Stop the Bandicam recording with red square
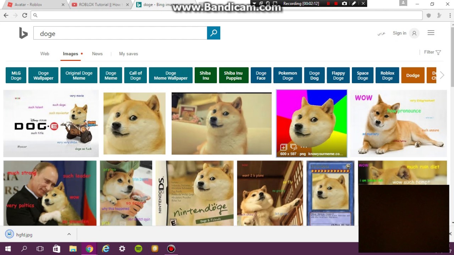This screenshot has height=255, width=454. pos(336,4)
